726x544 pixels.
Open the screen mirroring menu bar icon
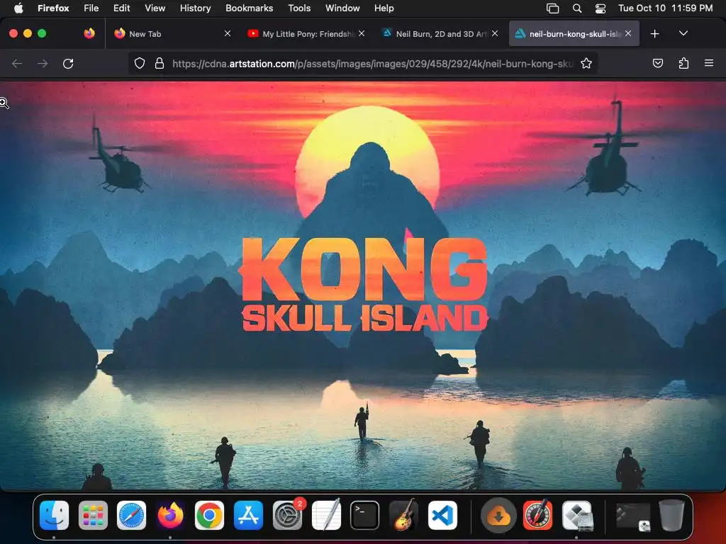552,8
